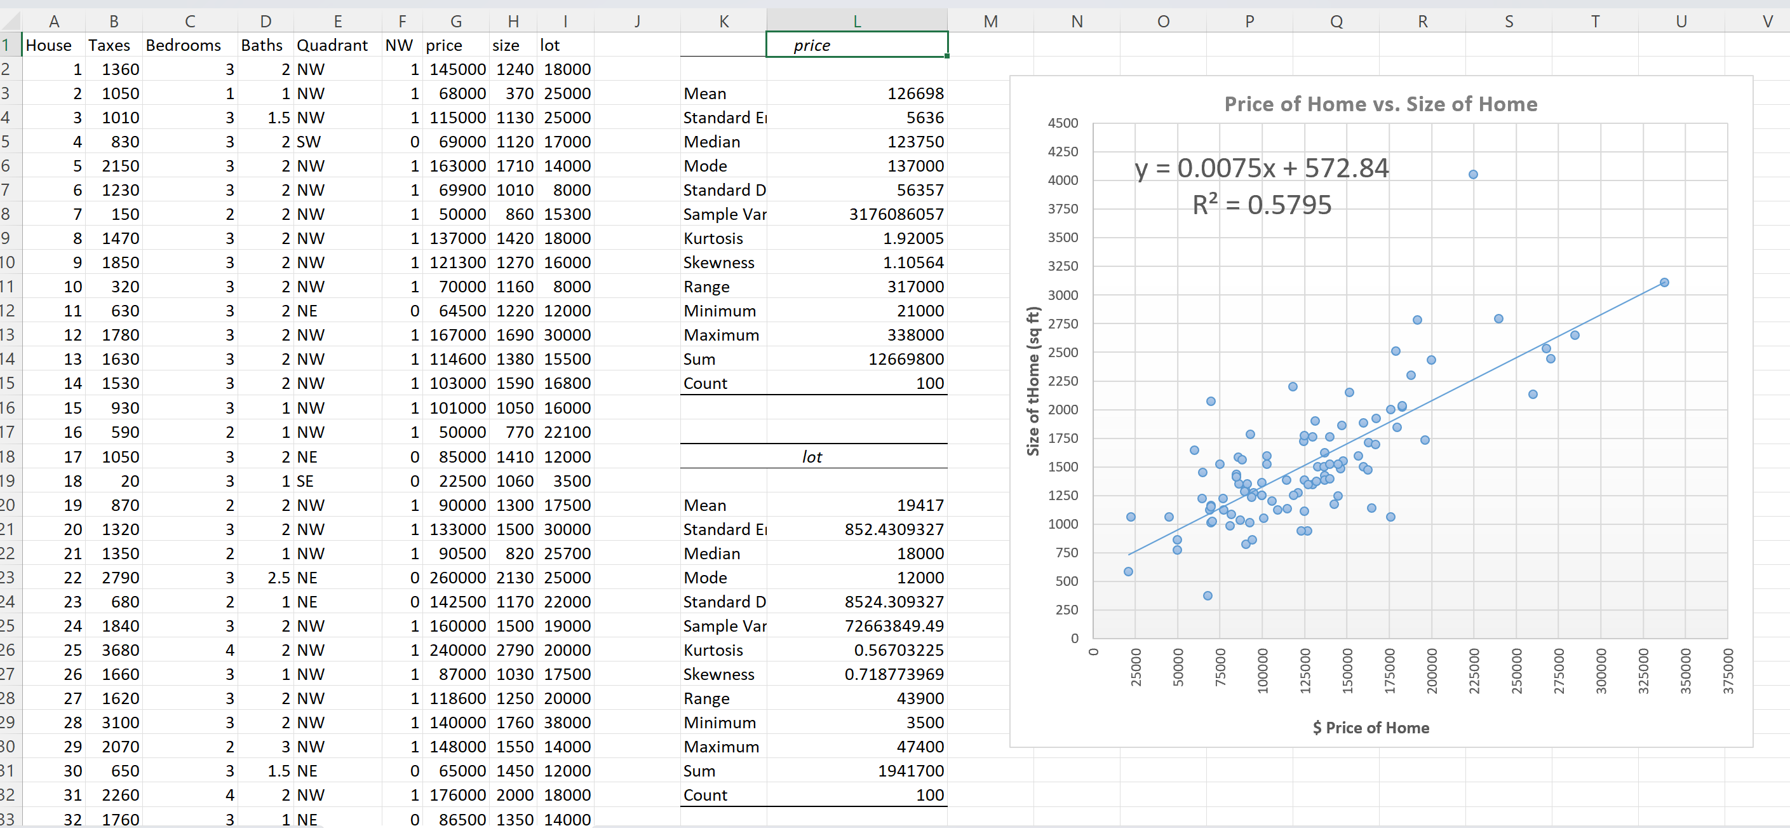Click column header A
1790x828 pixels.
53,22
